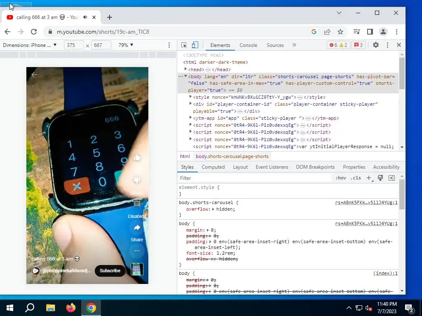Like the short with thumbs up
This screenshot has width=422, height=316.
[x=137, y=158]
